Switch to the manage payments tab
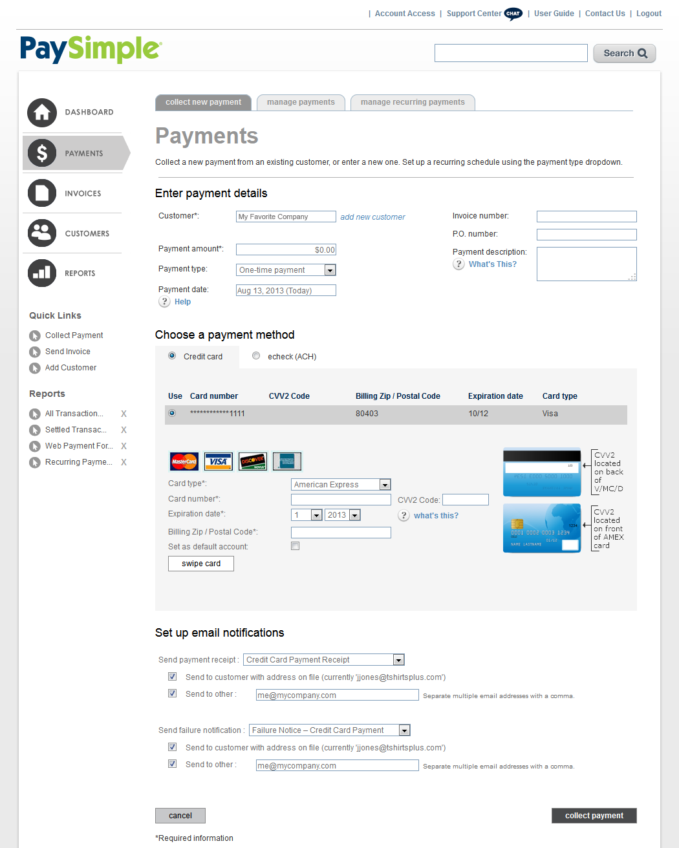This screenshot has width=679, height=848. tap(301, 102)
